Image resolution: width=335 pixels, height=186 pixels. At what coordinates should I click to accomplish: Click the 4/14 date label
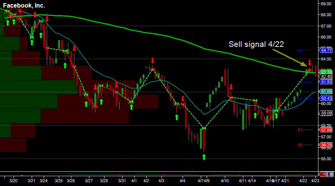(x=252, y=181)
